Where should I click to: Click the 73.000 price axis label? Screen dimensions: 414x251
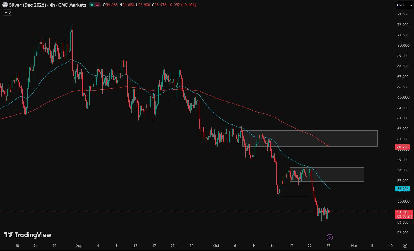(x=403, y=14)
